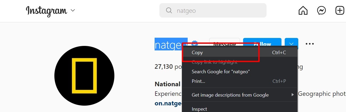The height and width of the screenshot is (112, 346).
Task: Click the blue verified badge beside natgeo
Action: (x=194, y=43)
